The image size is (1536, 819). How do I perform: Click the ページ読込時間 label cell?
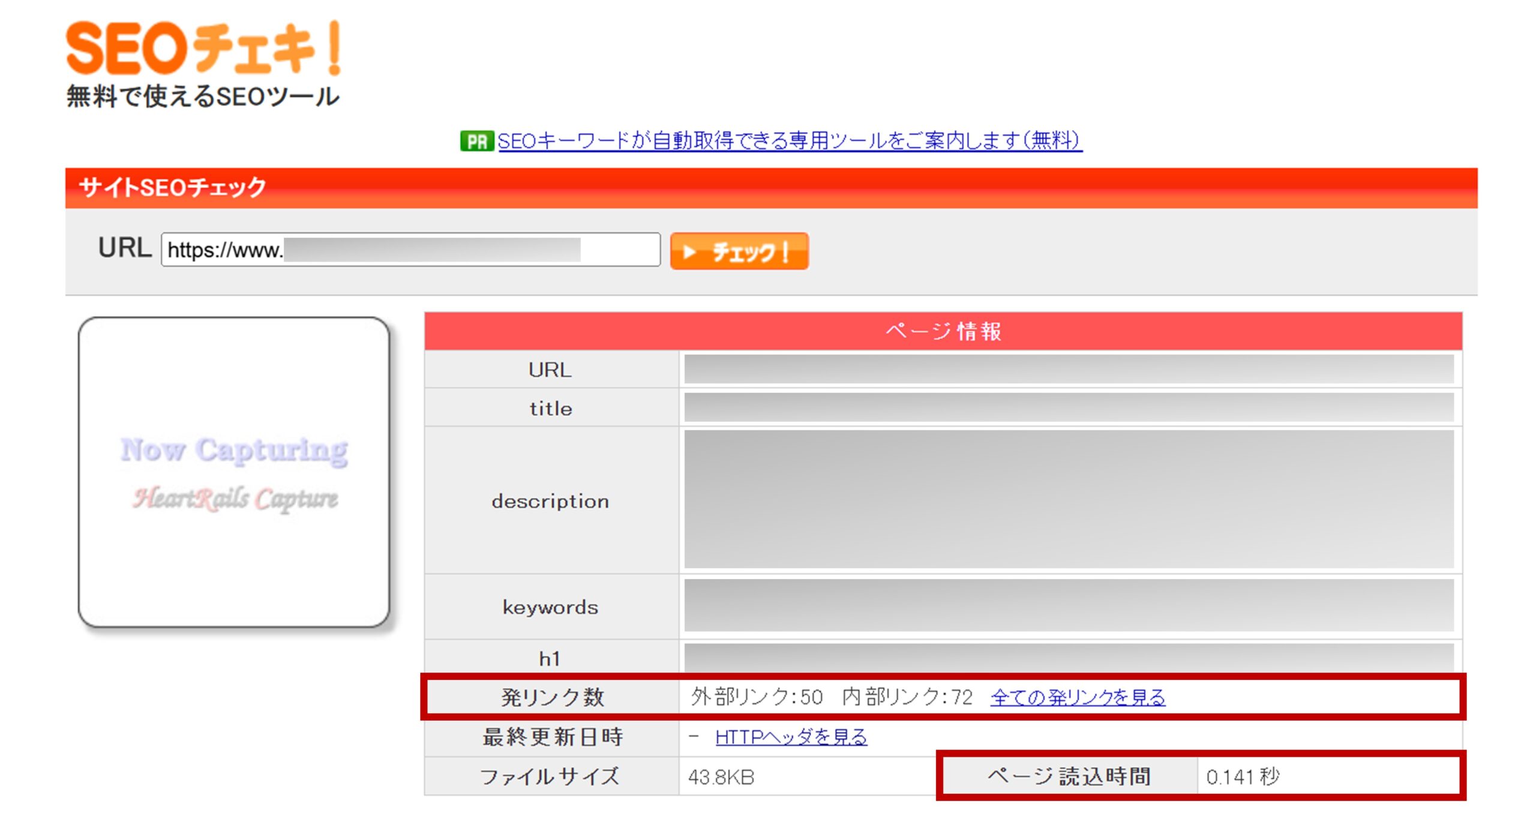[x=1069, y=777]
